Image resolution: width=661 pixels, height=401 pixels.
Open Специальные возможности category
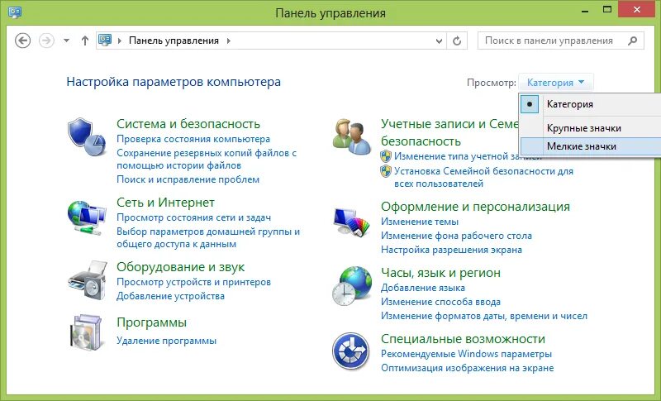tap(463, 339)
